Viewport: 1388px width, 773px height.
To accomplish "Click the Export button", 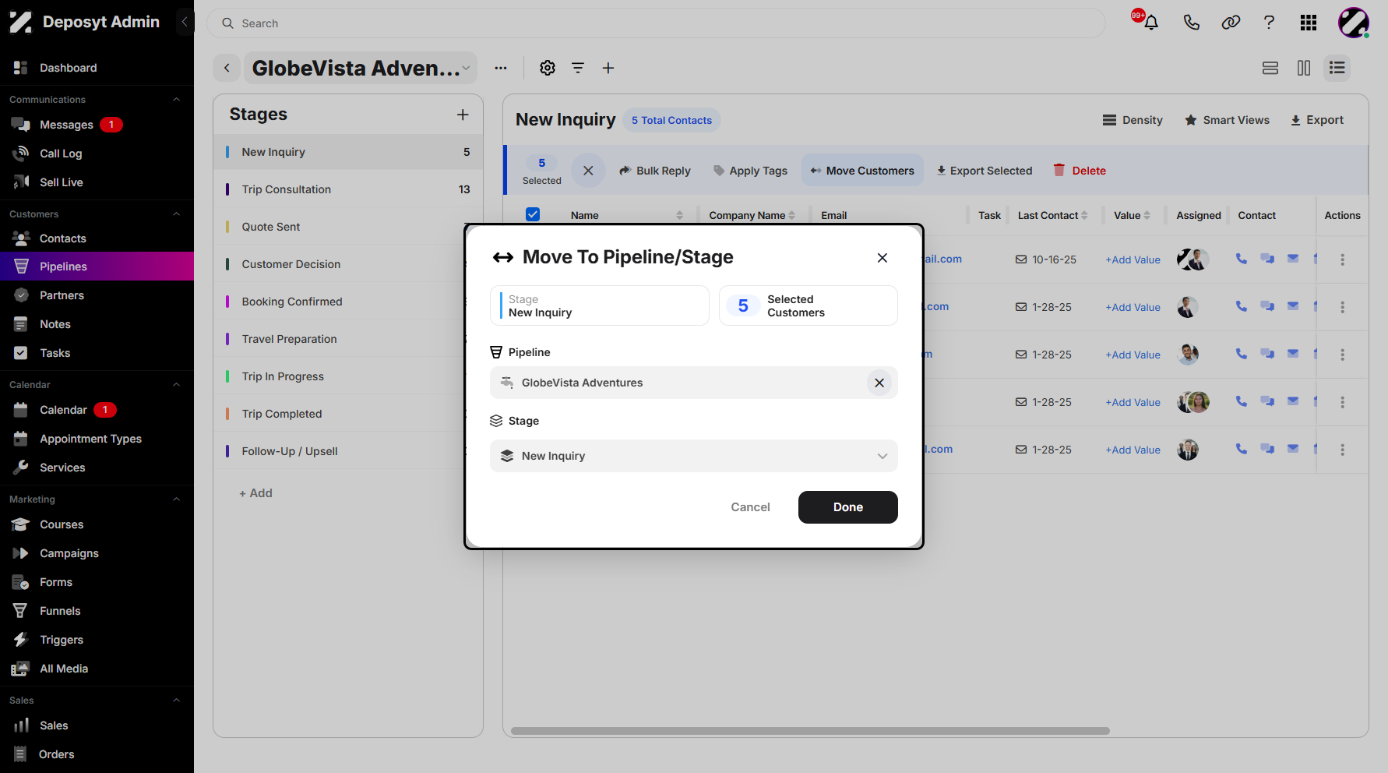I will pos(1317,120).
